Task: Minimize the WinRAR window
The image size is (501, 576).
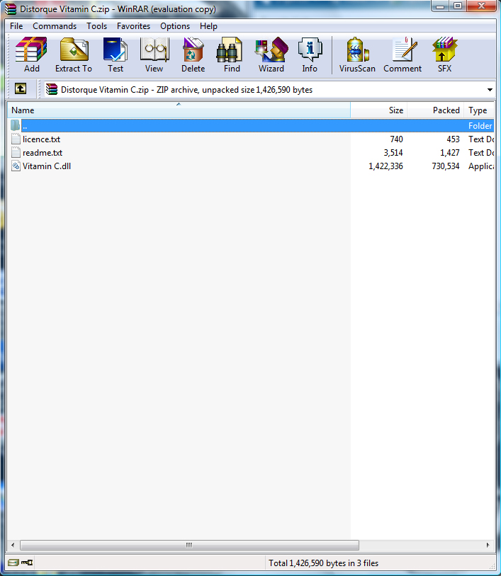Action: pos(440,6)
